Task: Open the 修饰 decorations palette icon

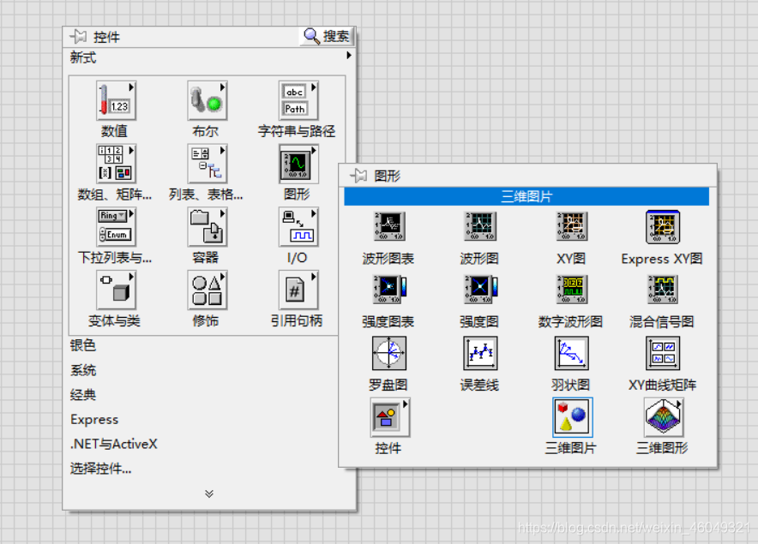Action: click(208, 290)
